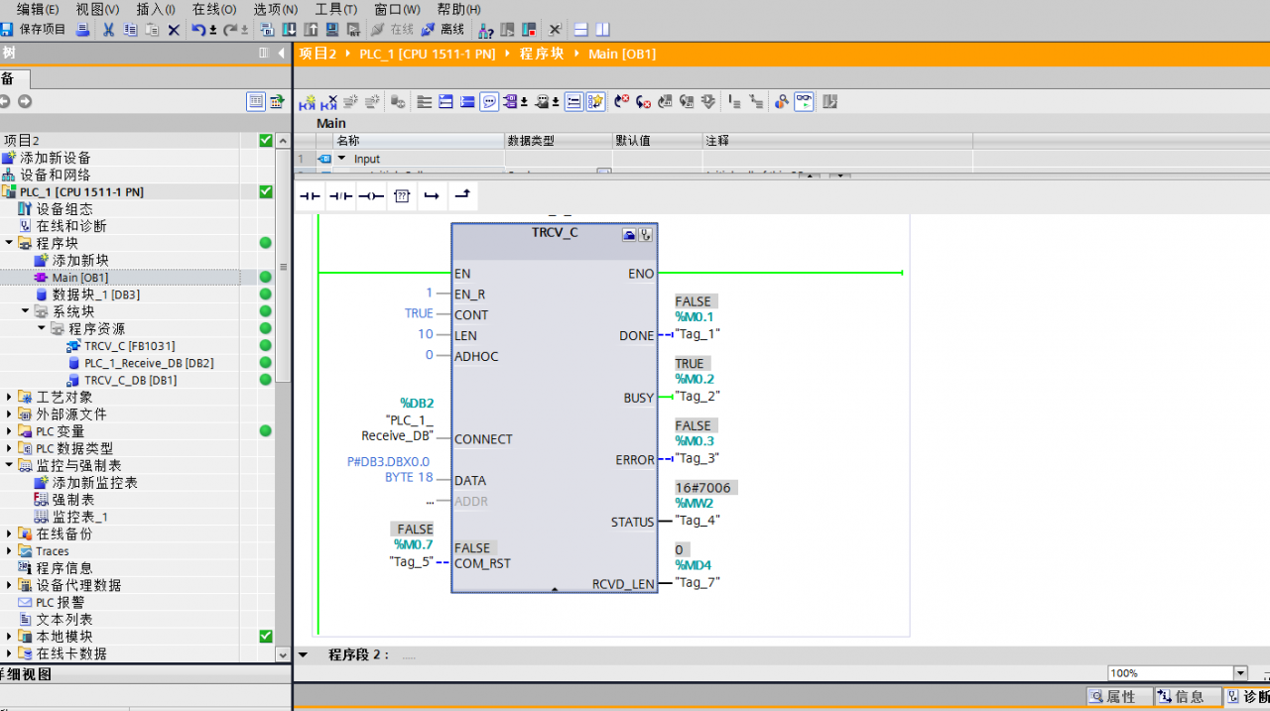Click the green check beside PLC_1
Viewport: 1270px width, 711px height.
[266, 191]
